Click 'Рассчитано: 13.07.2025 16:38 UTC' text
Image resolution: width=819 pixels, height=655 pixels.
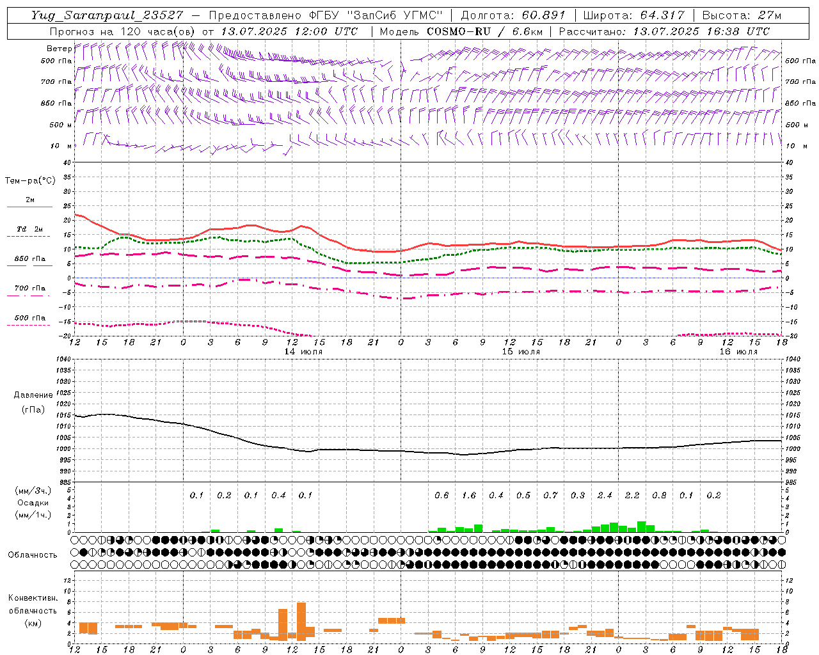664,31
